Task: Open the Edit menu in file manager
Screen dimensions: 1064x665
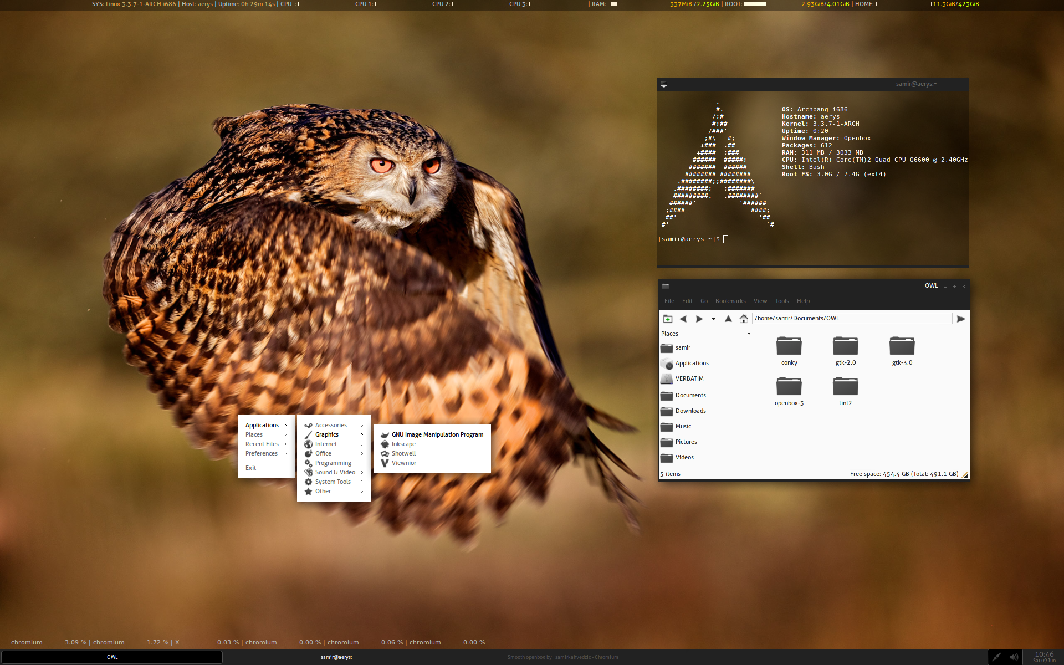Action: (687, 301)
